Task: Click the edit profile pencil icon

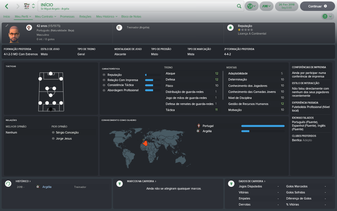Action: click(x=7, y=26)
